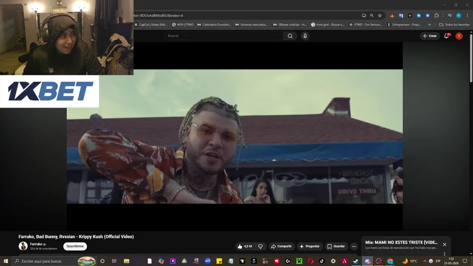The width and height of the screenshot is (473, 266).
Task: Click the Compartir share button
Action: pos(281,246)
